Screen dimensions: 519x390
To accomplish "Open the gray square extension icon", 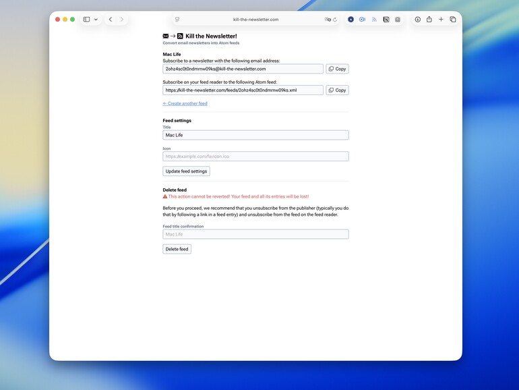I will [x=398, y=20].
